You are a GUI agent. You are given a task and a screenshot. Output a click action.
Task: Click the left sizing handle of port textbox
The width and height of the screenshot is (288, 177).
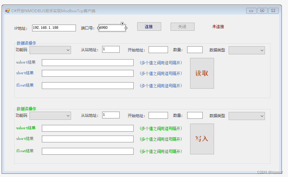[98, 28]
